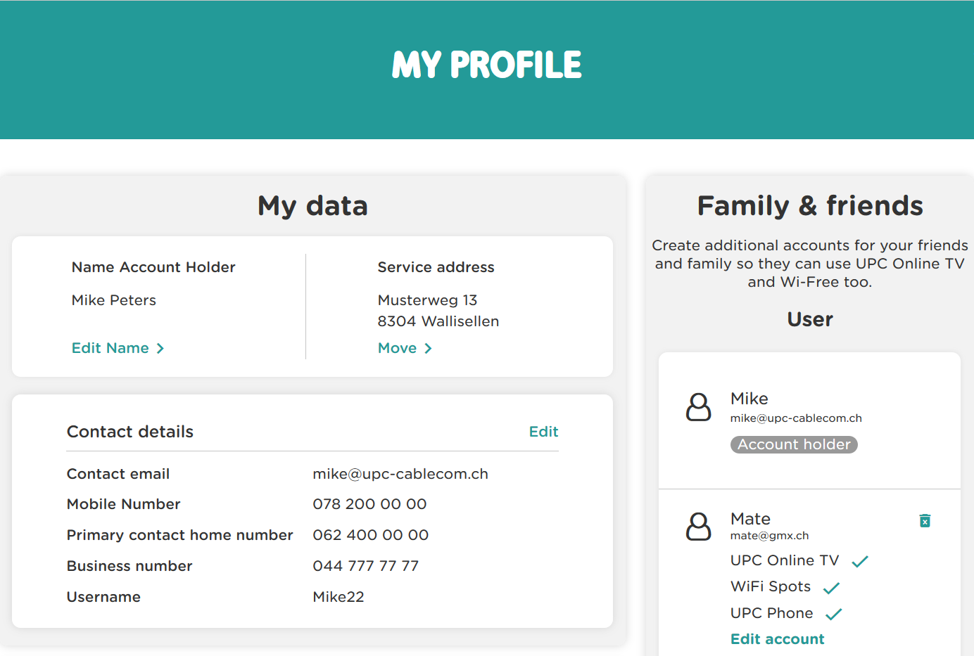Select the 8304 Wallisellen text
This screenshot has height=656, width=974.
[438, 321]
